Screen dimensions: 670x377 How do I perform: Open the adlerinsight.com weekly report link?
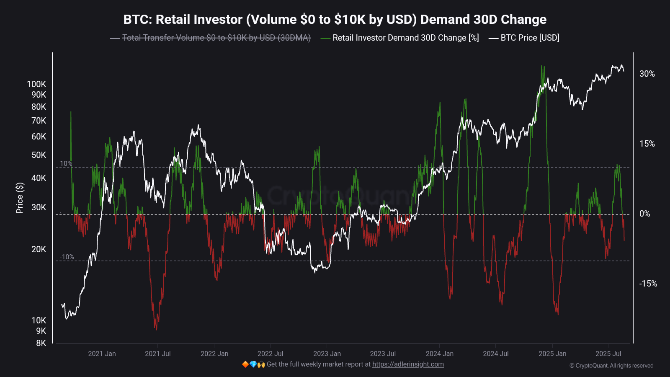click(408, 364)
